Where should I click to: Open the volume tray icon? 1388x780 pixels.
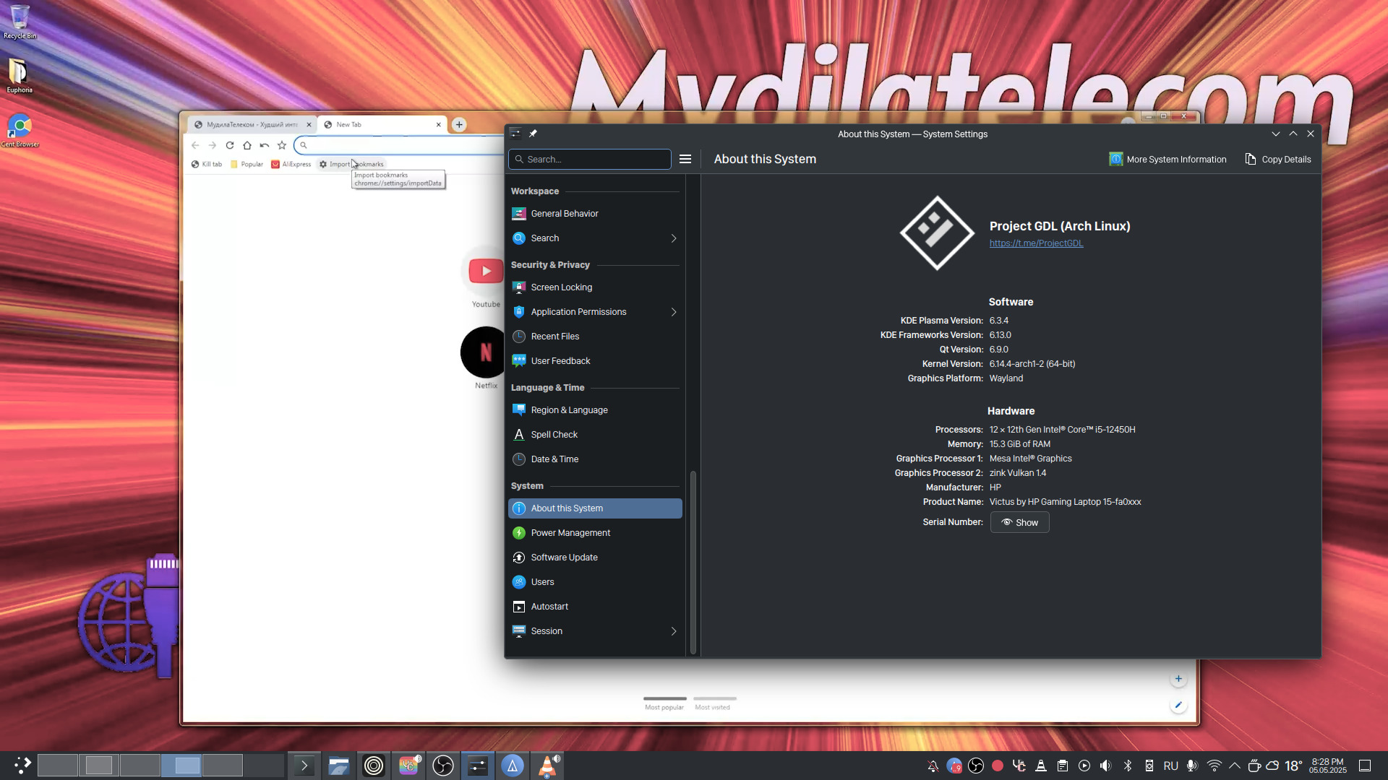(1105, 766)
